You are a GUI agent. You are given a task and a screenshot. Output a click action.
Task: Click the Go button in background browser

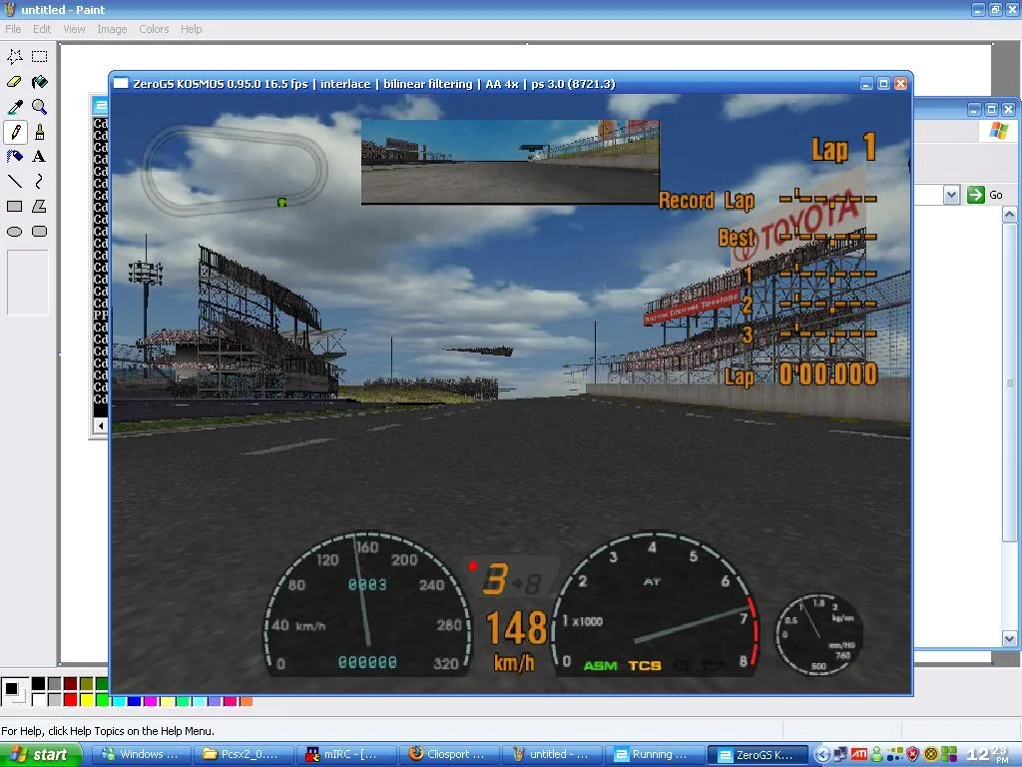985,195
